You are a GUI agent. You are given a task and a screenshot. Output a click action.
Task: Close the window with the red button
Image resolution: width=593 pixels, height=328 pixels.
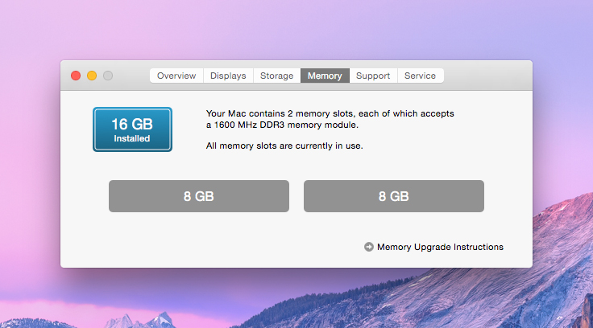pyautogui.click(x=76, y=76)
